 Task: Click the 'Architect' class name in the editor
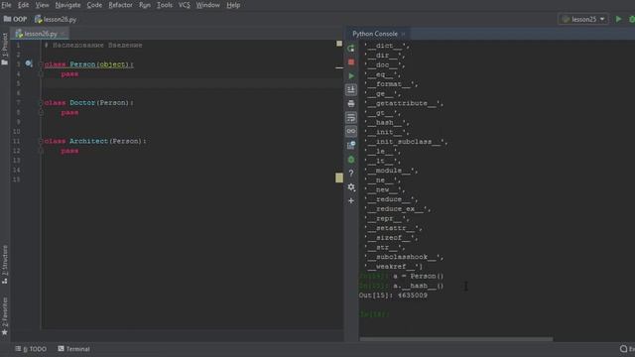[x=88, y=141]
